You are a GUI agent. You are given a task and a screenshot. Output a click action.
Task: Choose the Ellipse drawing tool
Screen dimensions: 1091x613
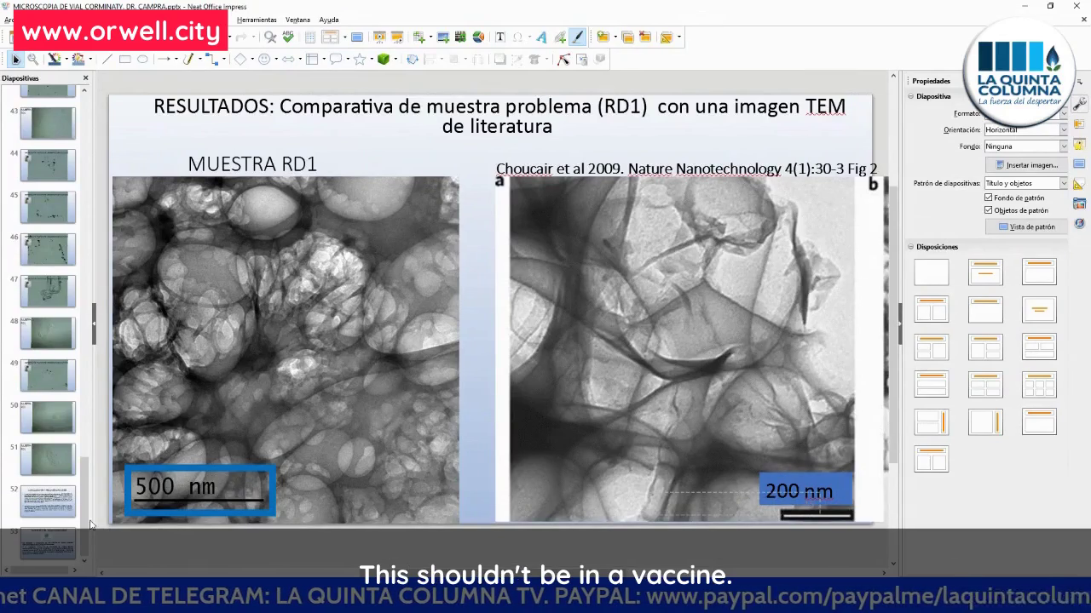pos(142,60)
